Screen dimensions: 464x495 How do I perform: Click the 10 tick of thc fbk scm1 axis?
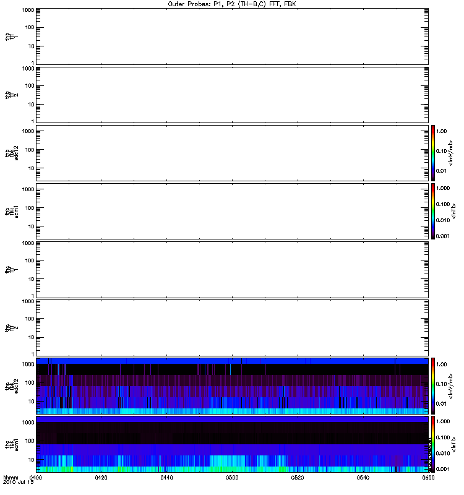point(32,460)
